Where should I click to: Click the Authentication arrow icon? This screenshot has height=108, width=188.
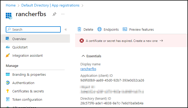point(8,82)
